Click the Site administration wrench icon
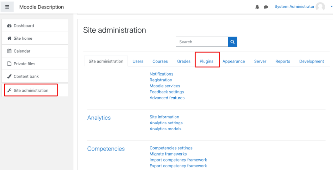 9,91
